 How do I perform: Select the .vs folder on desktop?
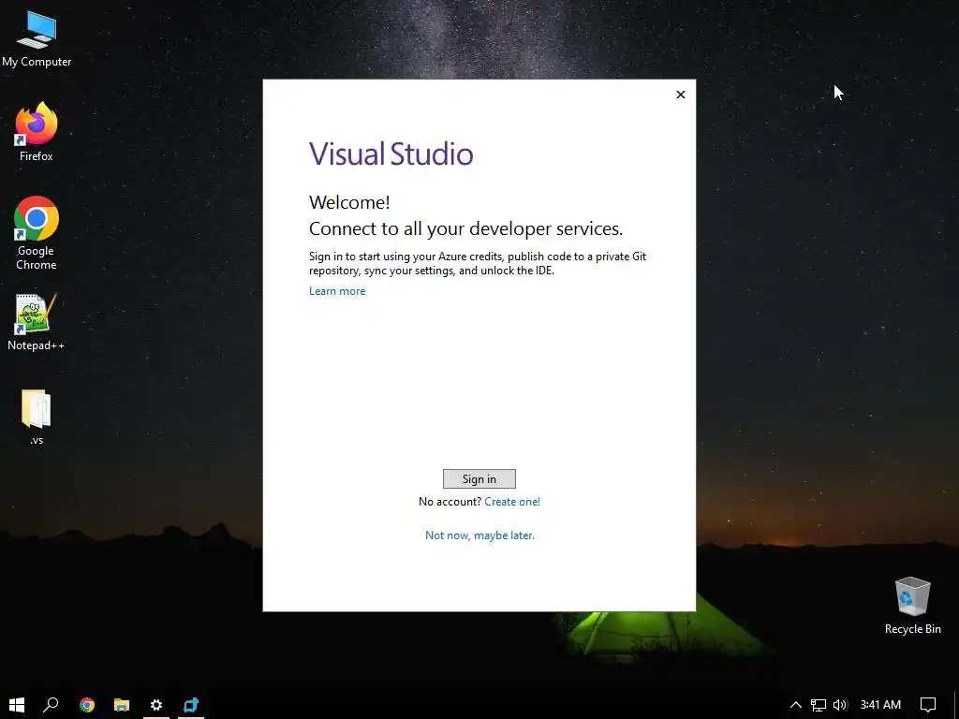pos(37,417)
